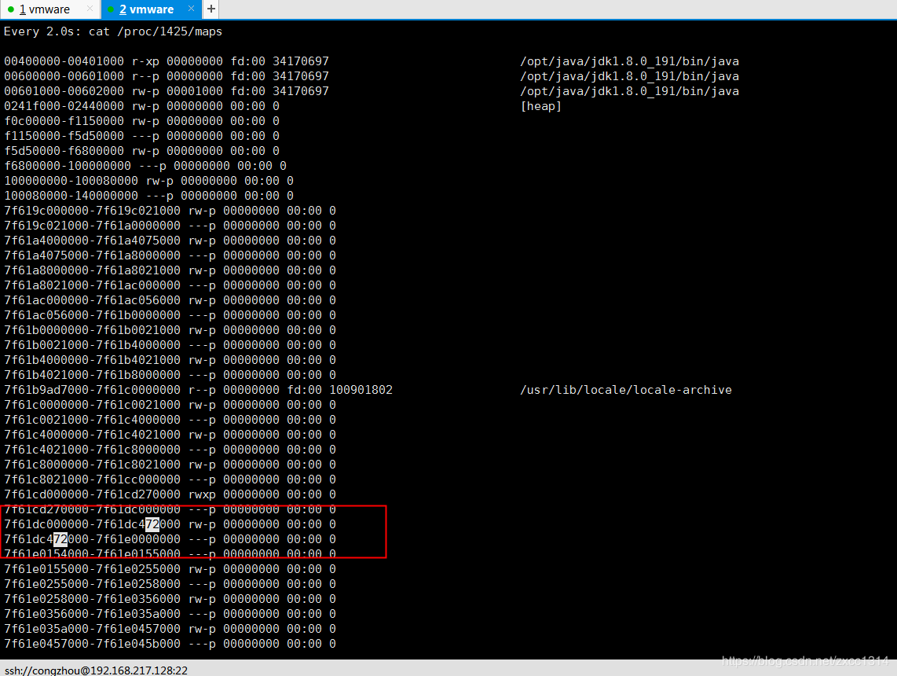
Task: Click address range '7f61e0255000-7f61e0258000'
Action: (92, 584)
